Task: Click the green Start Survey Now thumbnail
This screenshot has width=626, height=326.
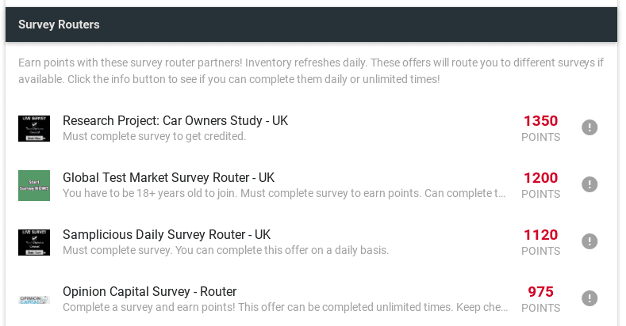Action: coord(34,185)
